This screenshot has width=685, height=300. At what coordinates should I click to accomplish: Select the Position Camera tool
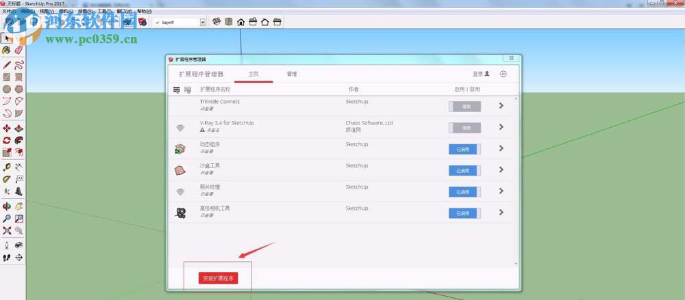(7, 245)
